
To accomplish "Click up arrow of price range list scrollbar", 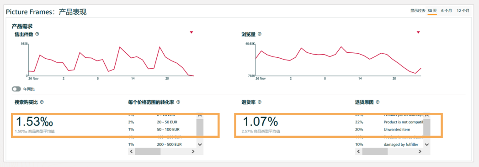I will click(200, 115).
